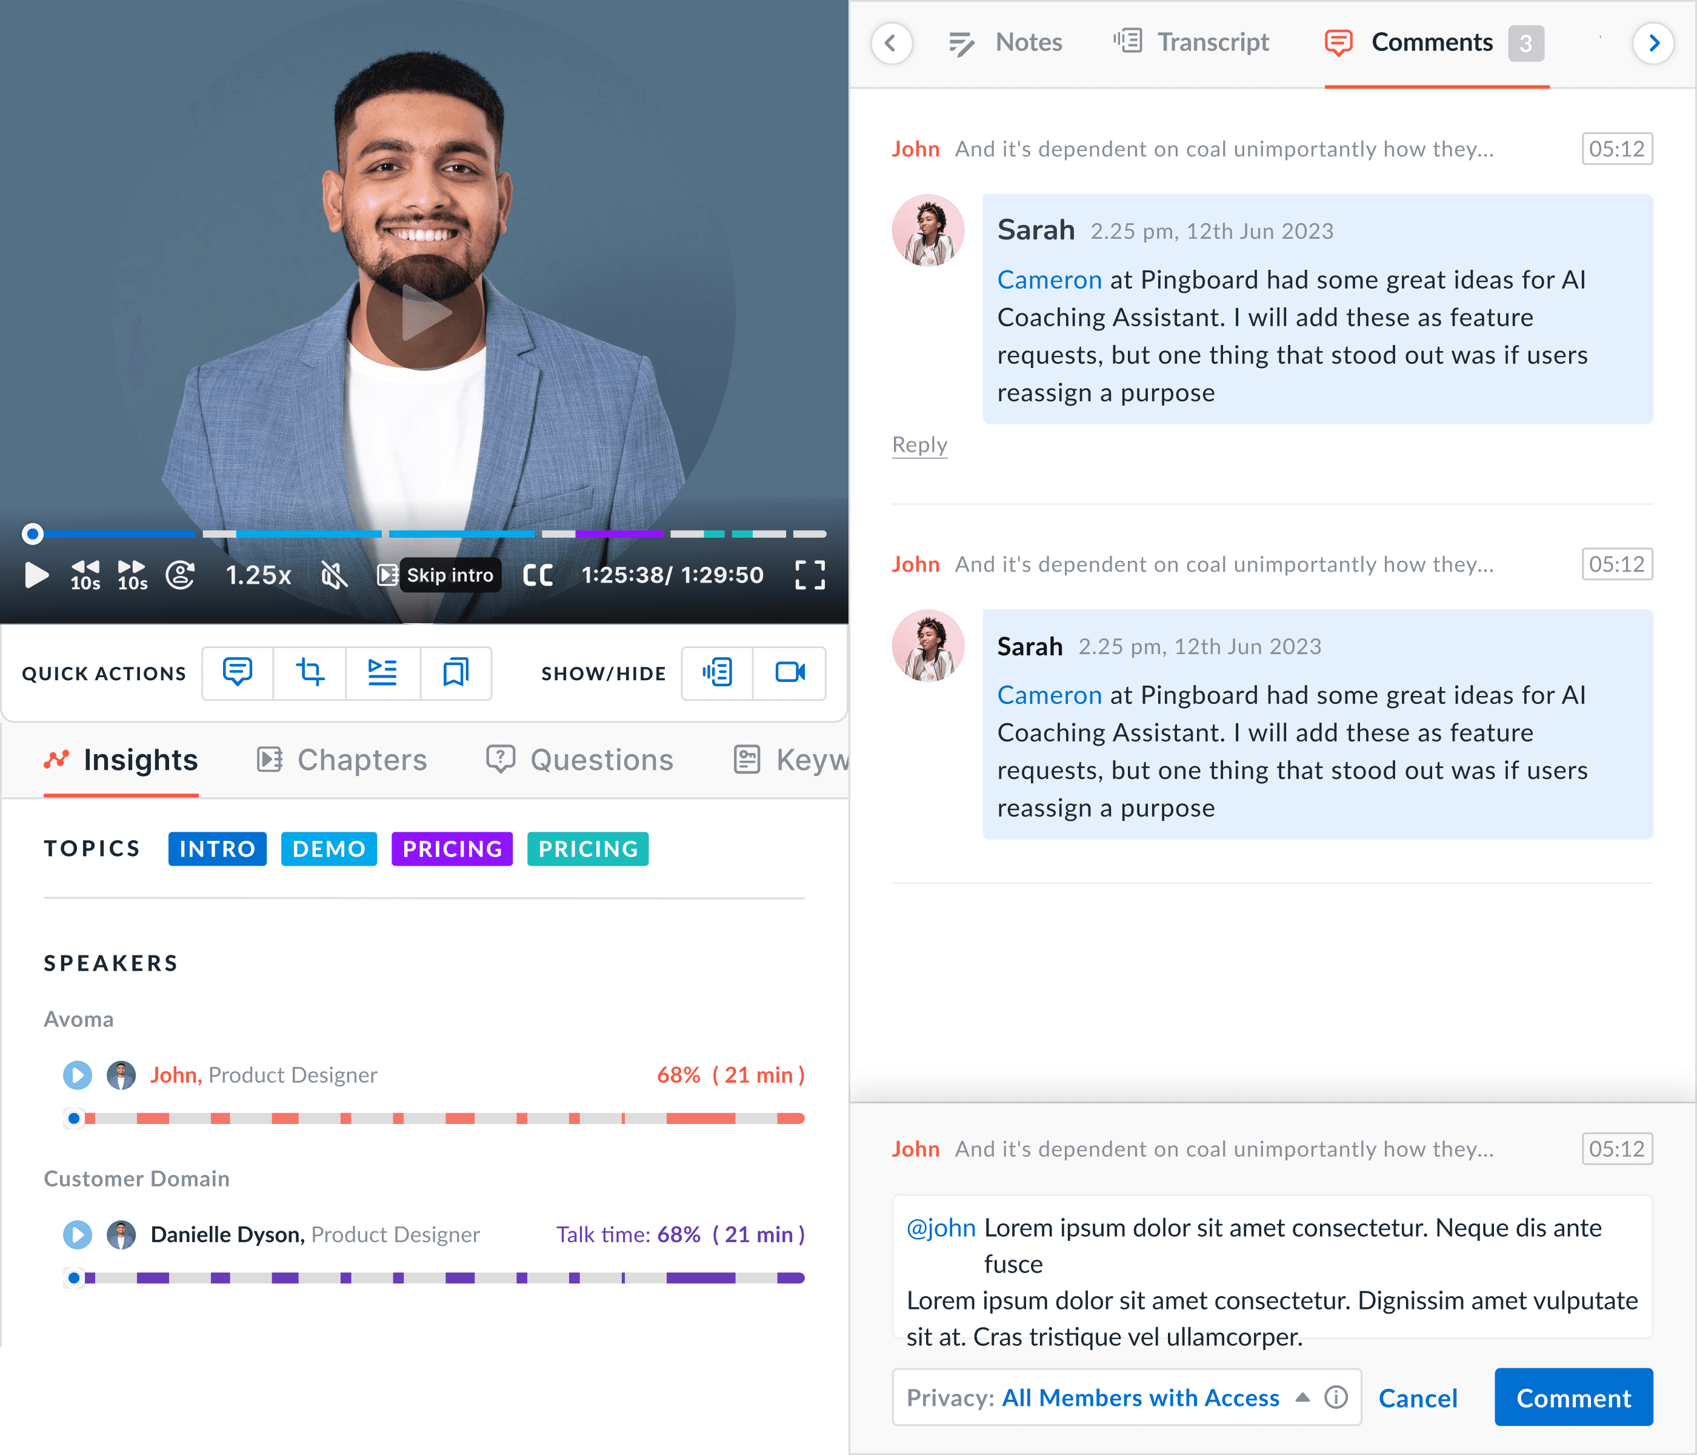
Task: Toggle transcript panel visibility under Show/Hide
Action: point(716,672)
